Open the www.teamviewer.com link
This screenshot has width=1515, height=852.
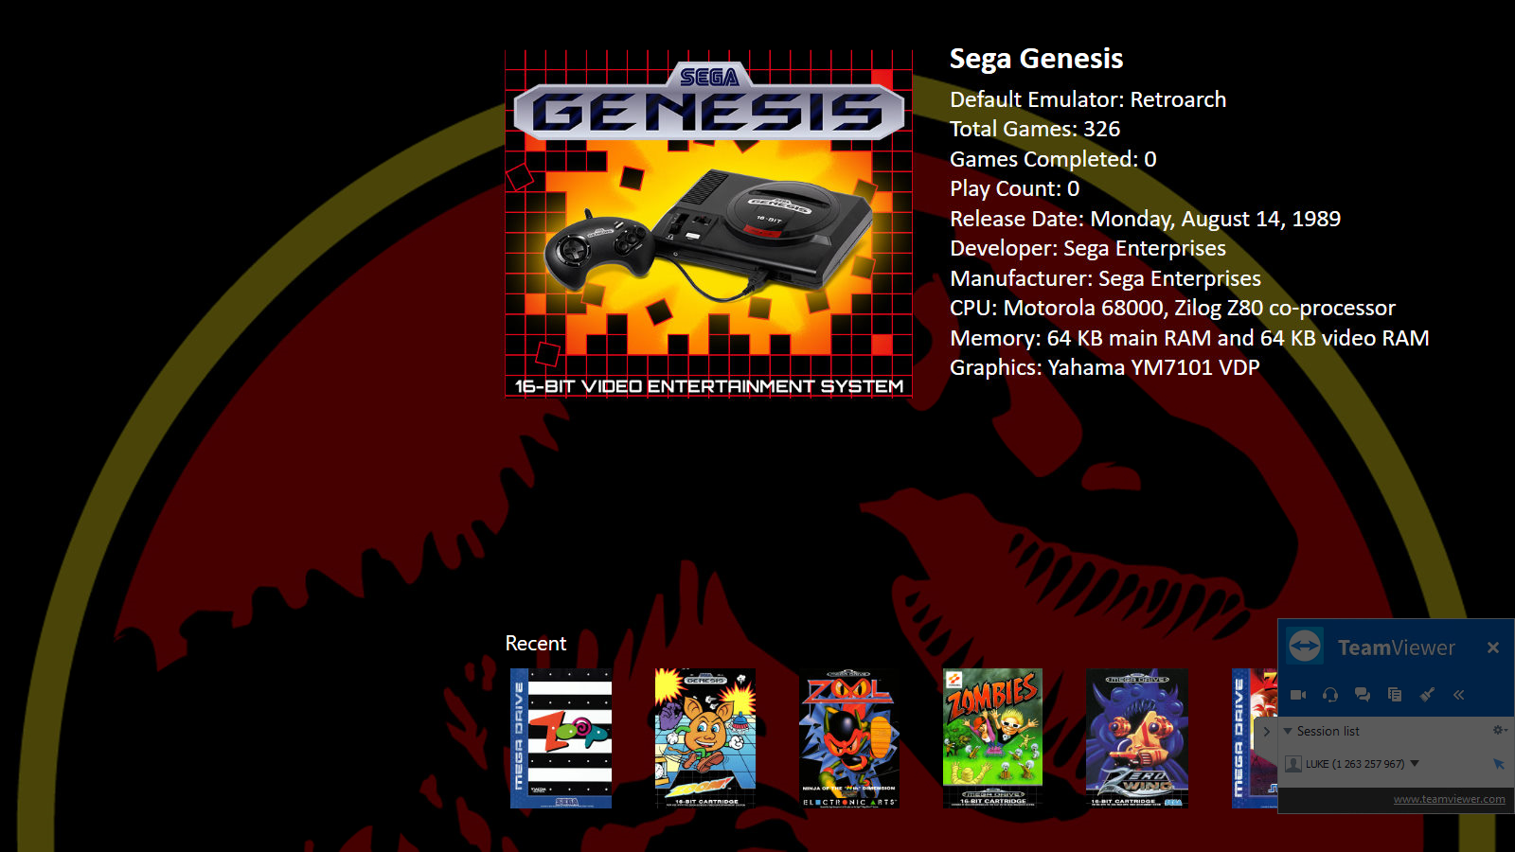click(x=1449, y=799)
